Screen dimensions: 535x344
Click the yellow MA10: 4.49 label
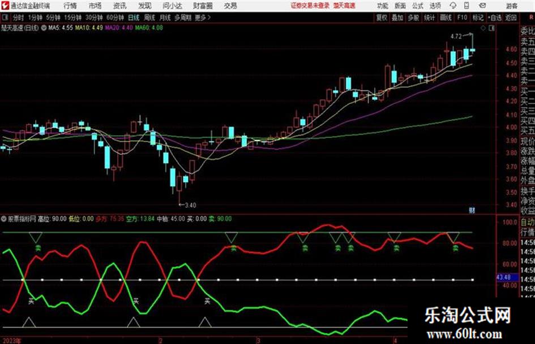tap(89, 28)
